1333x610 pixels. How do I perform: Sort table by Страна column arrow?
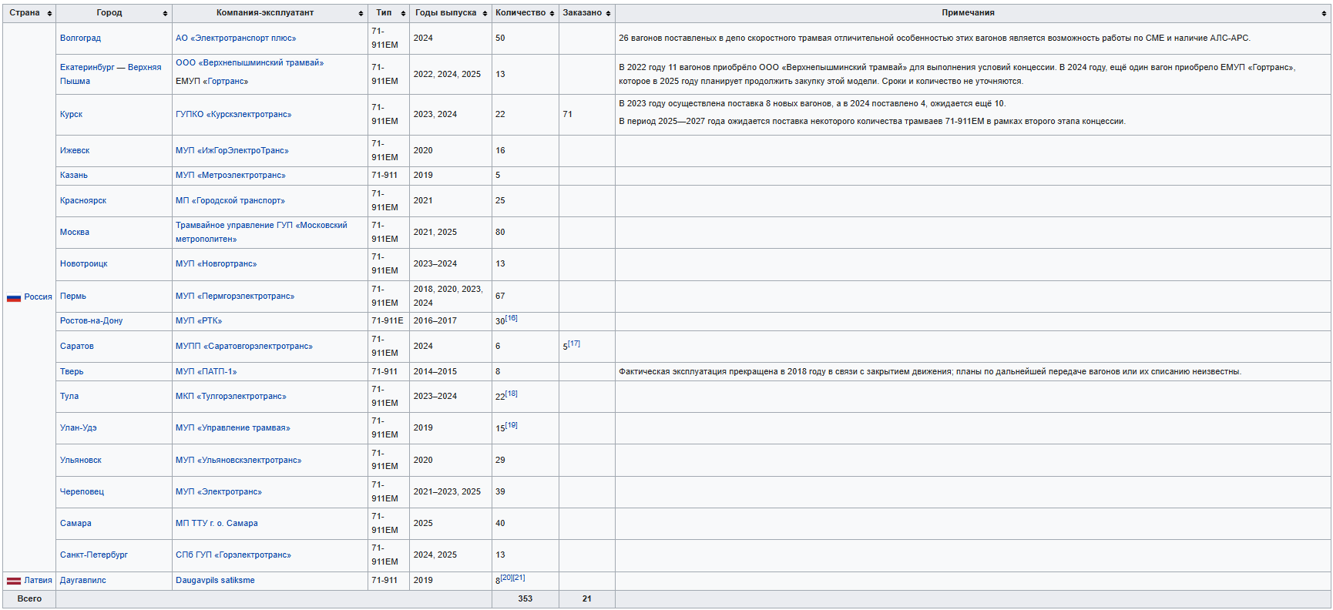pyautogui.click(x=50, y=14)
